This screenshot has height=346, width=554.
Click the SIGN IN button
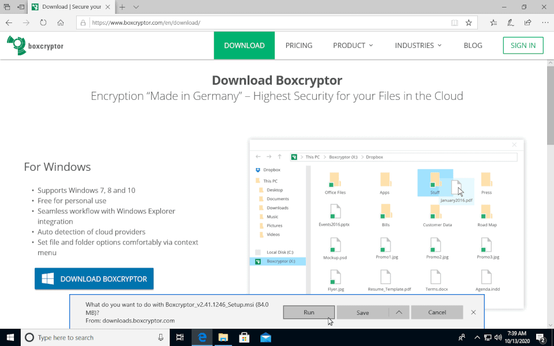coord(523,45)
